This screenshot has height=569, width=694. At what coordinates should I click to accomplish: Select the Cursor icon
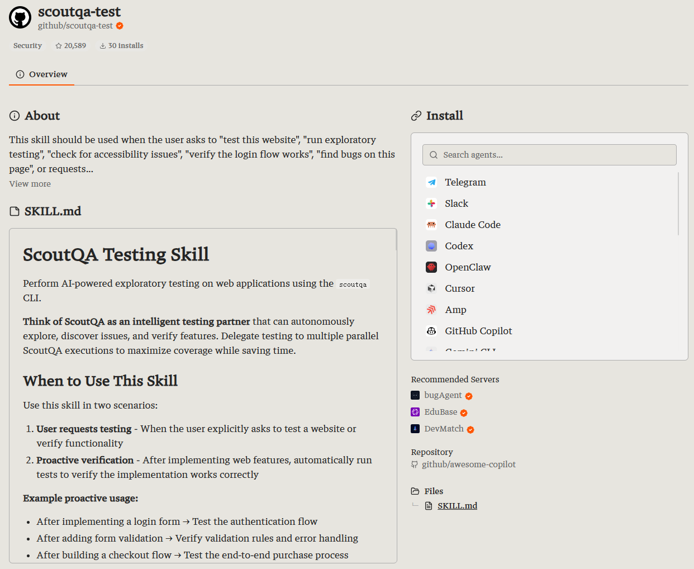point(431,288)
